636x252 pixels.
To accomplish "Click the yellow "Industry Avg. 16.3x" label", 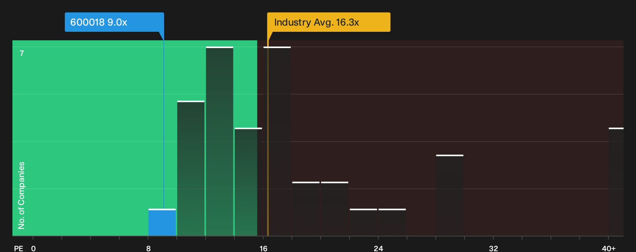I will pyautogui.click(x=328, y=22).
